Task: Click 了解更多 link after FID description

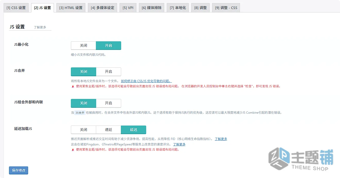Action: click(221, 139)
